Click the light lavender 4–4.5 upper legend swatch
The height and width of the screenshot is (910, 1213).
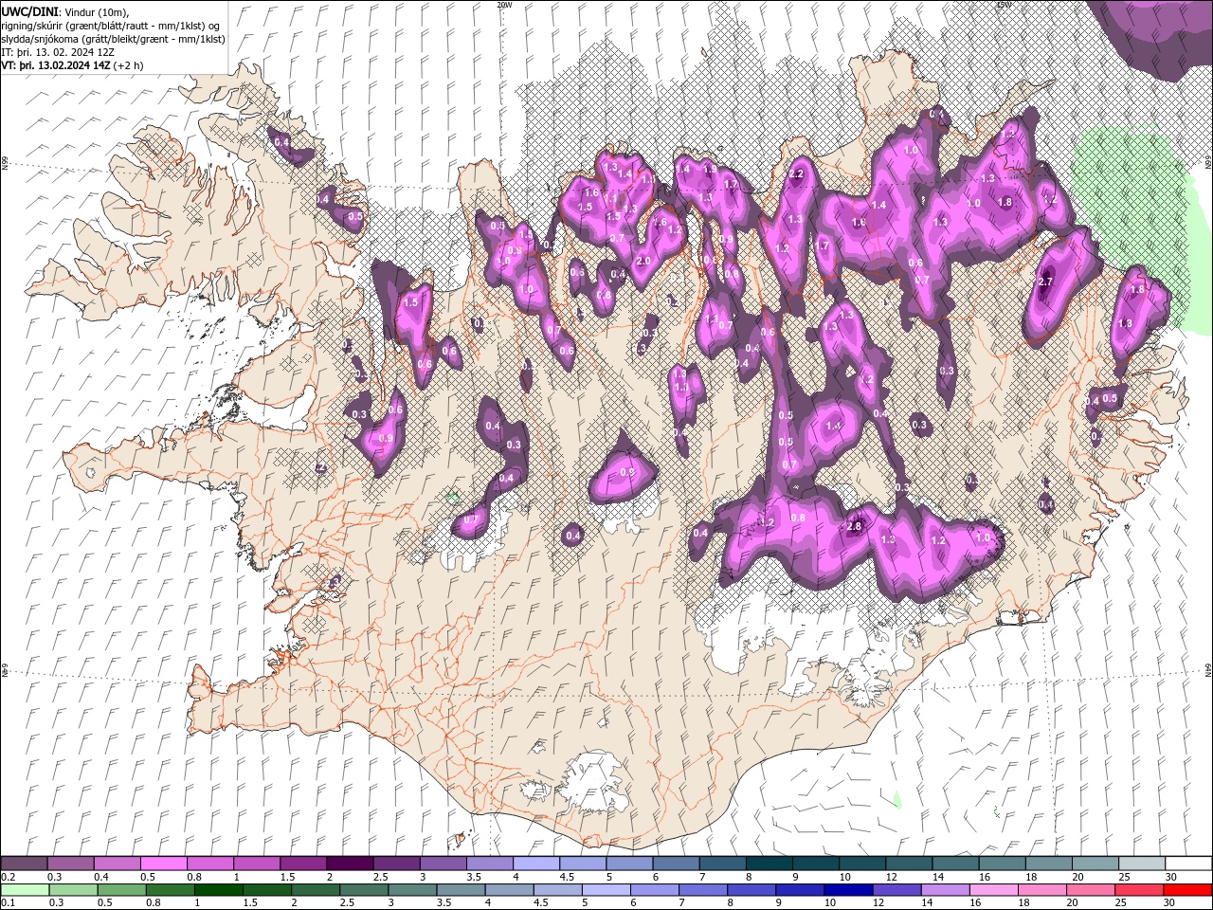(536, 864)
